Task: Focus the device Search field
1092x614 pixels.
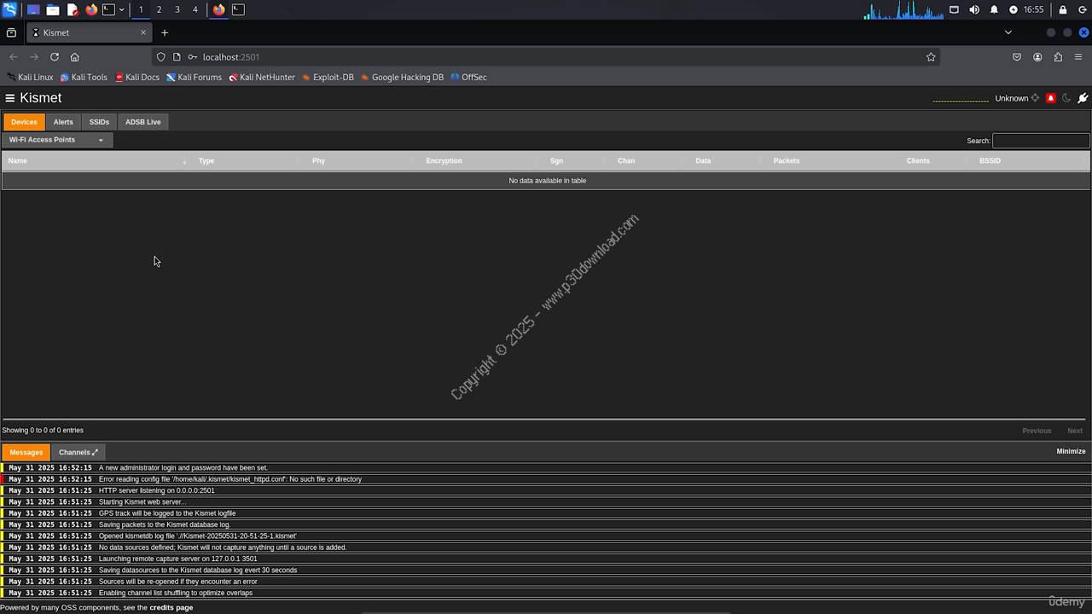Action: (1041, 141)
